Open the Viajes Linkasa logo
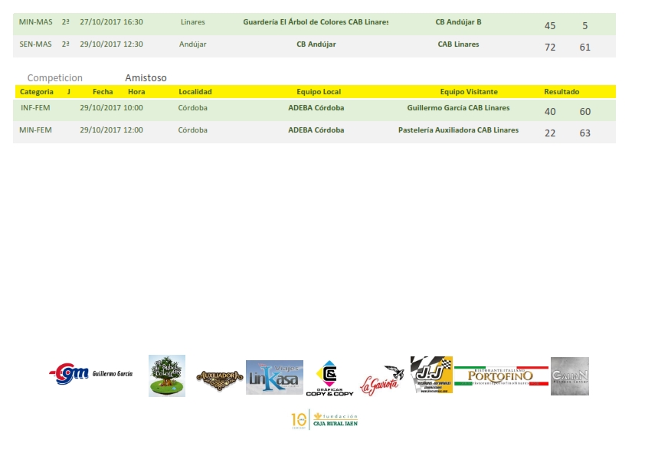Image resolution: width=645 pixels, height=456 pixels. [274, 377]
